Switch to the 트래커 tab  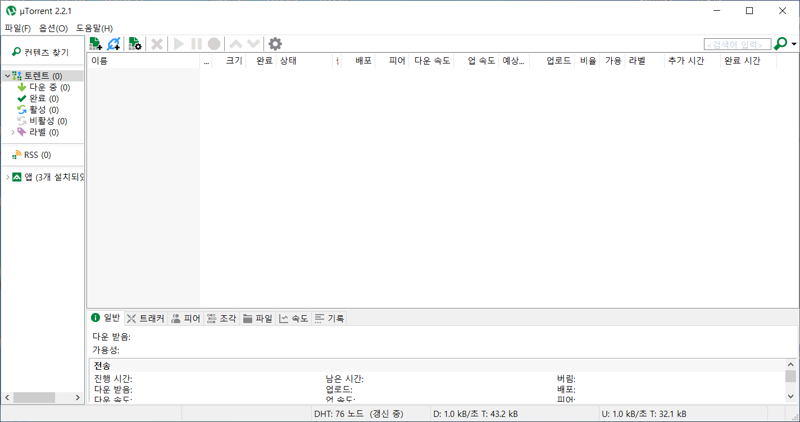[x=146, y=319]
